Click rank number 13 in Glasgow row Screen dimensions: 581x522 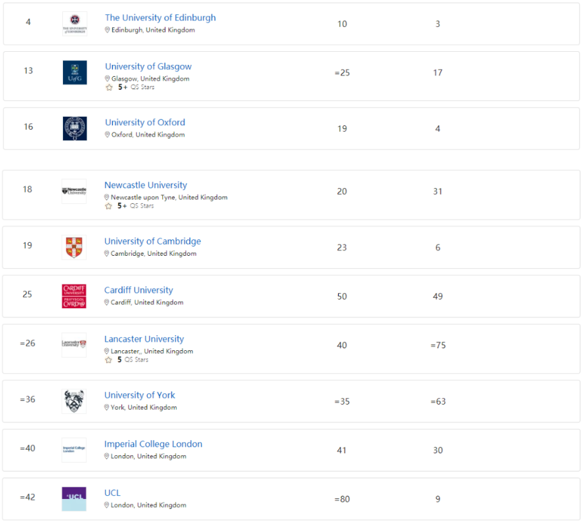point(28,71)
